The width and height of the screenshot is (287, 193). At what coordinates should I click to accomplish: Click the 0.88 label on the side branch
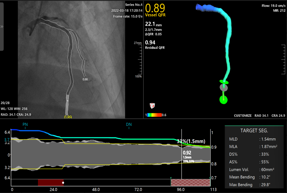tap(85, 79)
